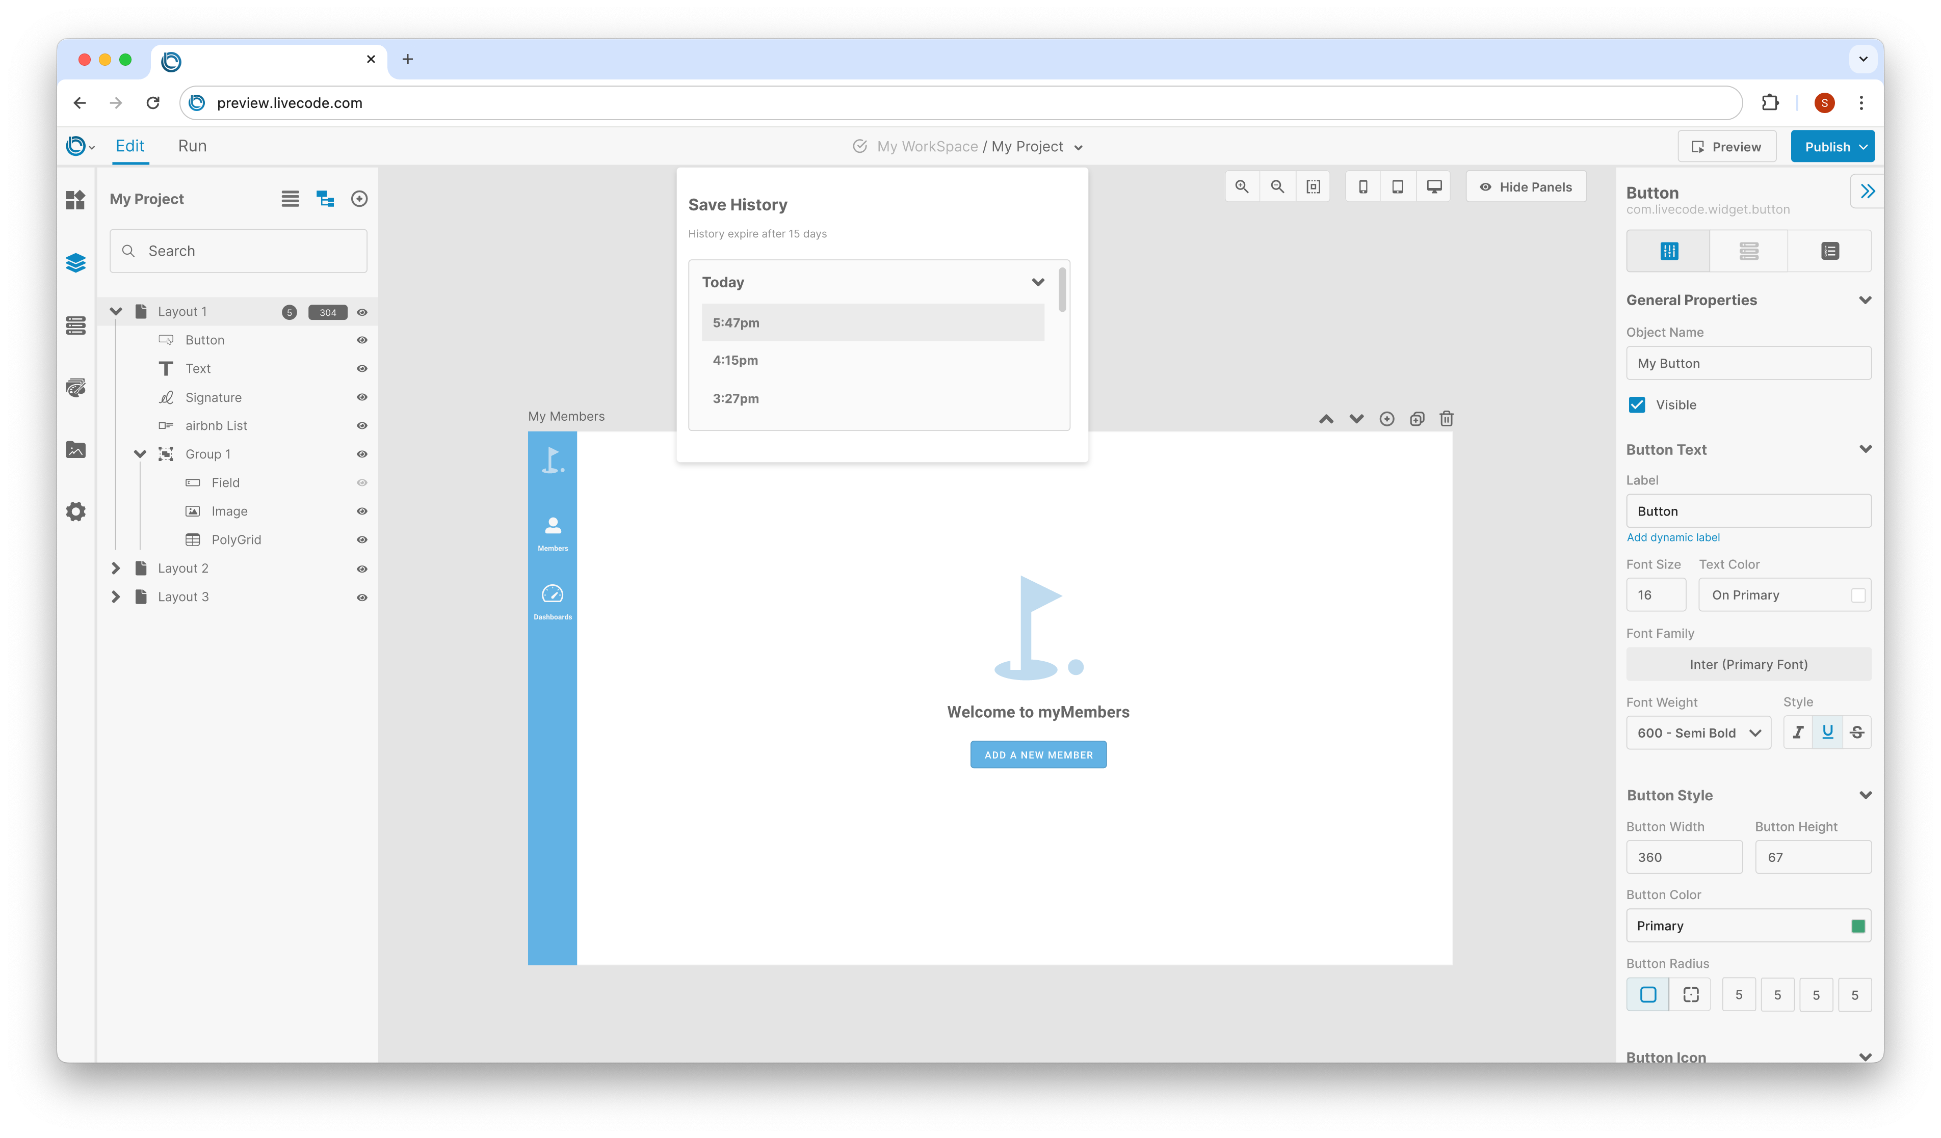Uncheck the Visible checkbox
1941x1138 pixels.
pyautogui.click(x=1637, y=405)
